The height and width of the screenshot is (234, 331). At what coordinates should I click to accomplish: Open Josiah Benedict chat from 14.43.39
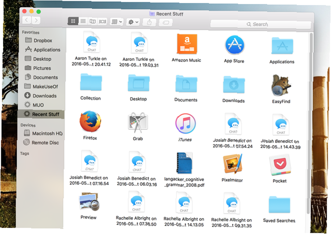pyautogui.click(x=281, y=125)
